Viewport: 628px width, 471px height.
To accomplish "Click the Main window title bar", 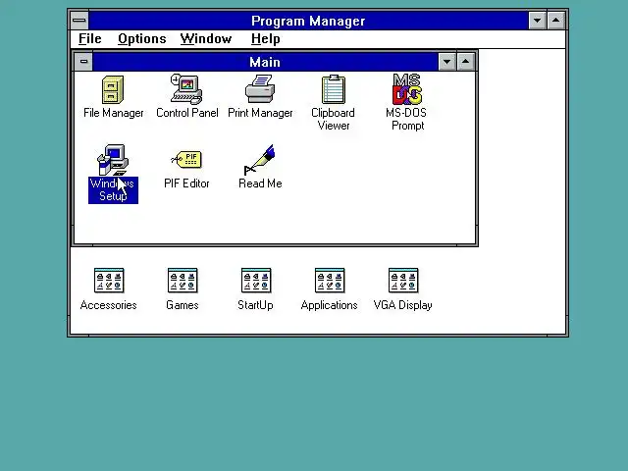I will pyautogui.click(x=265, y=62).
